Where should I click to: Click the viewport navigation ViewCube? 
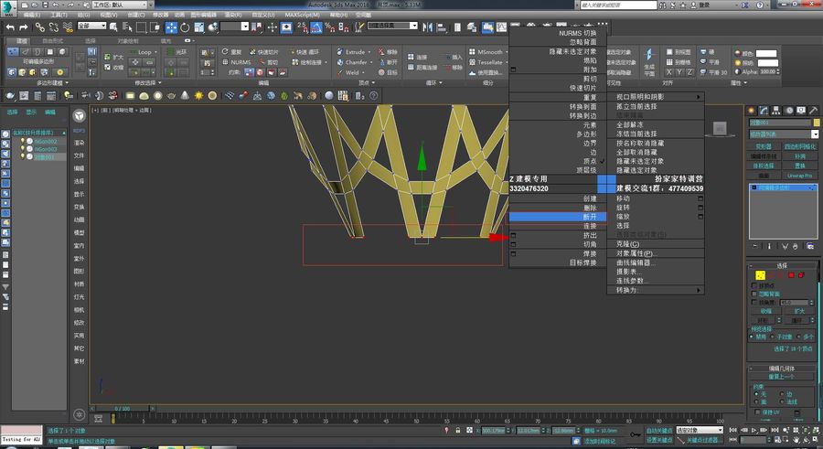click(720, 128)
